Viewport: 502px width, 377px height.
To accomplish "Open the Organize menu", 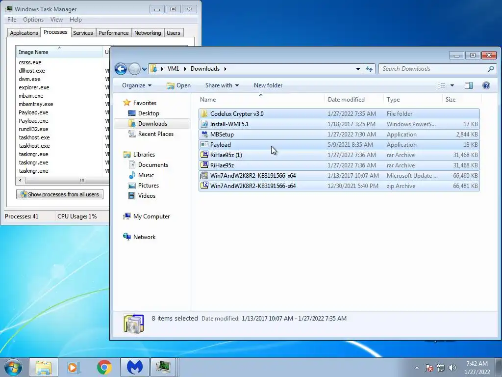I will [x=137, y=85].
